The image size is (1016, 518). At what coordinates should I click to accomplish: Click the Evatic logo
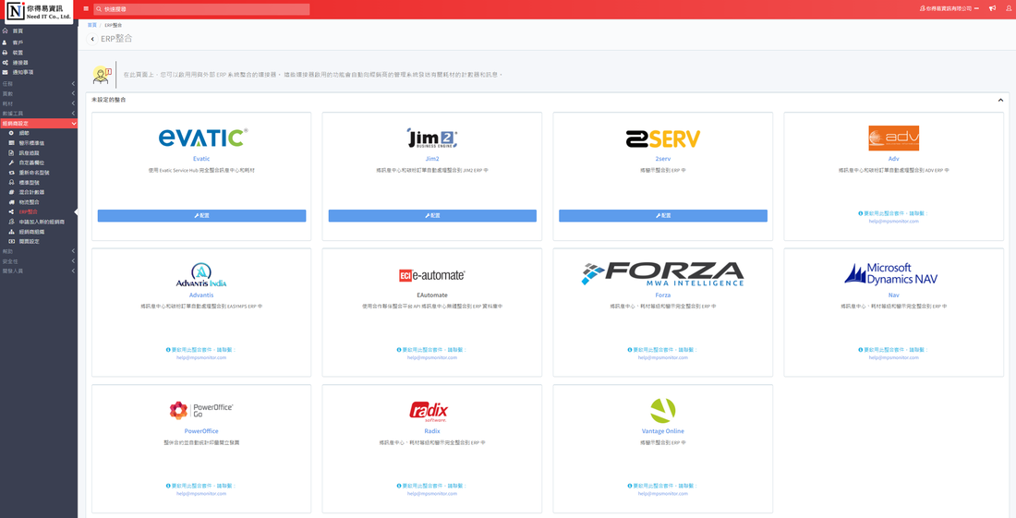[202, 138]
